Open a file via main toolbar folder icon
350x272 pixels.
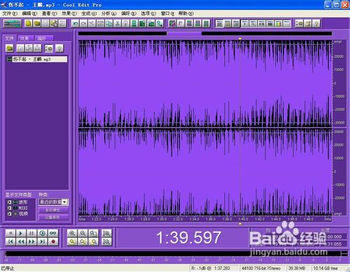pyautogui.click(x=37, y=24)
